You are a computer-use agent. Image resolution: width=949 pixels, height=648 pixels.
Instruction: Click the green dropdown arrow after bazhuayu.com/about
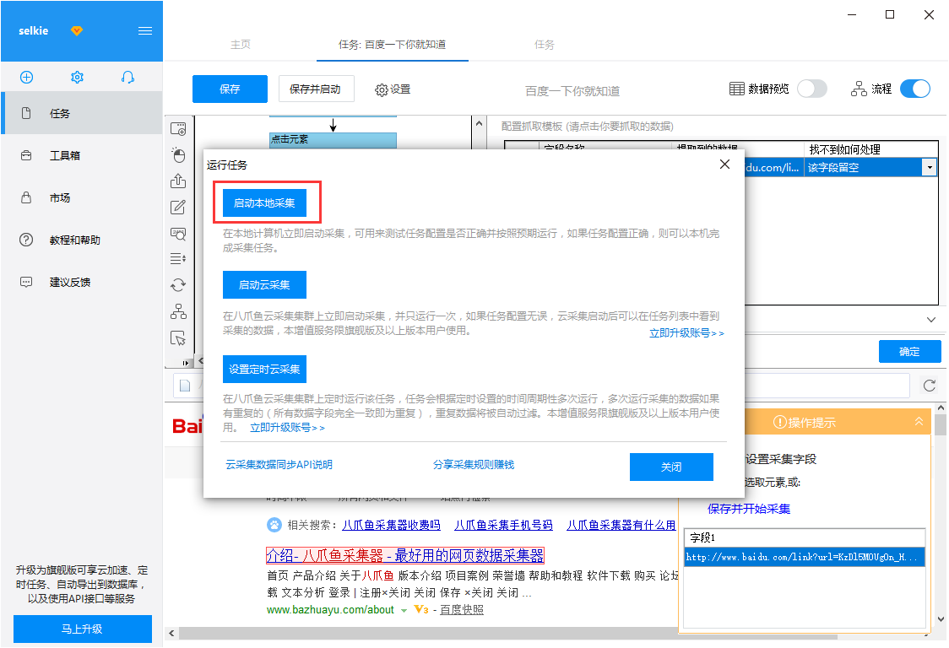[x=404, y=611]
